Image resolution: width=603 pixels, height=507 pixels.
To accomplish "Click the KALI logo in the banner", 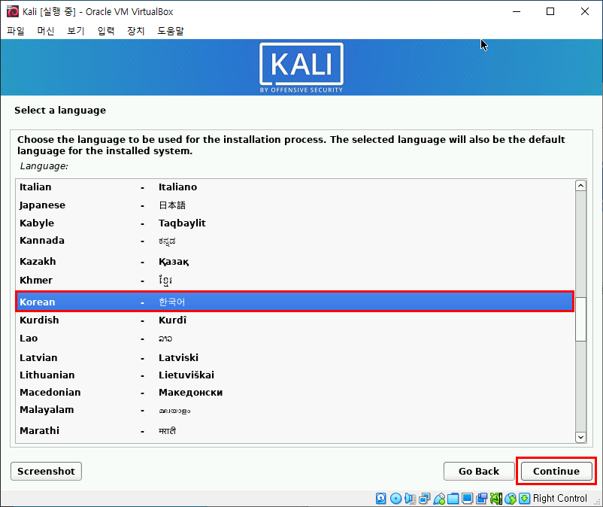I will tap(301, 68).
